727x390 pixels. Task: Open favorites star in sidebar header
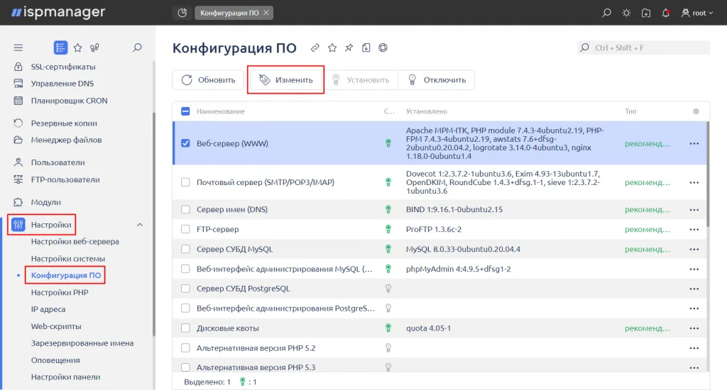(x=78, y=48)
